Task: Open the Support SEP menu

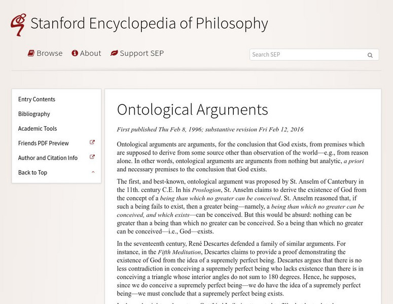Action: click(x=141, y=53)
